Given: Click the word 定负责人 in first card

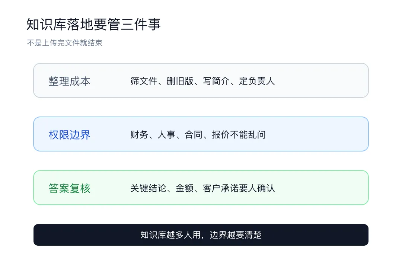Looking at the screenshot, I should [257, 81].
